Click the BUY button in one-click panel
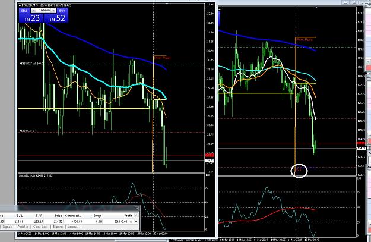This screenshot has width=371, height=242. point(62,11)
